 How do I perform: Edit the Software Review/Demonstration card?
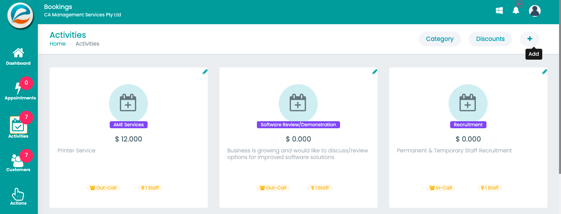point(375,72)
